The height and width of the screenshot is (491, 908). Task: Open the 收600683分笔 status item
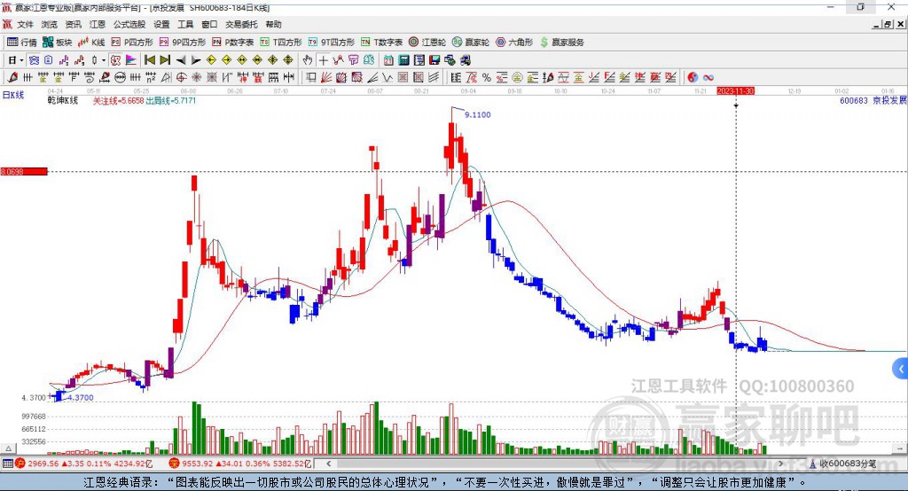pos(843,464)
